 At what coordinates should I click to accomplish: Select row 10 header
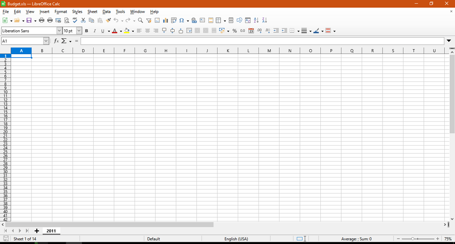(5, 92)
